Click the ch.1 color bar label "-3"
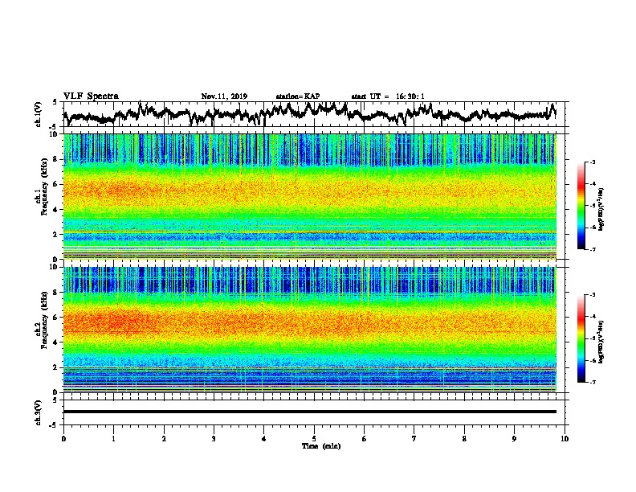 click(x=592, y=162)
